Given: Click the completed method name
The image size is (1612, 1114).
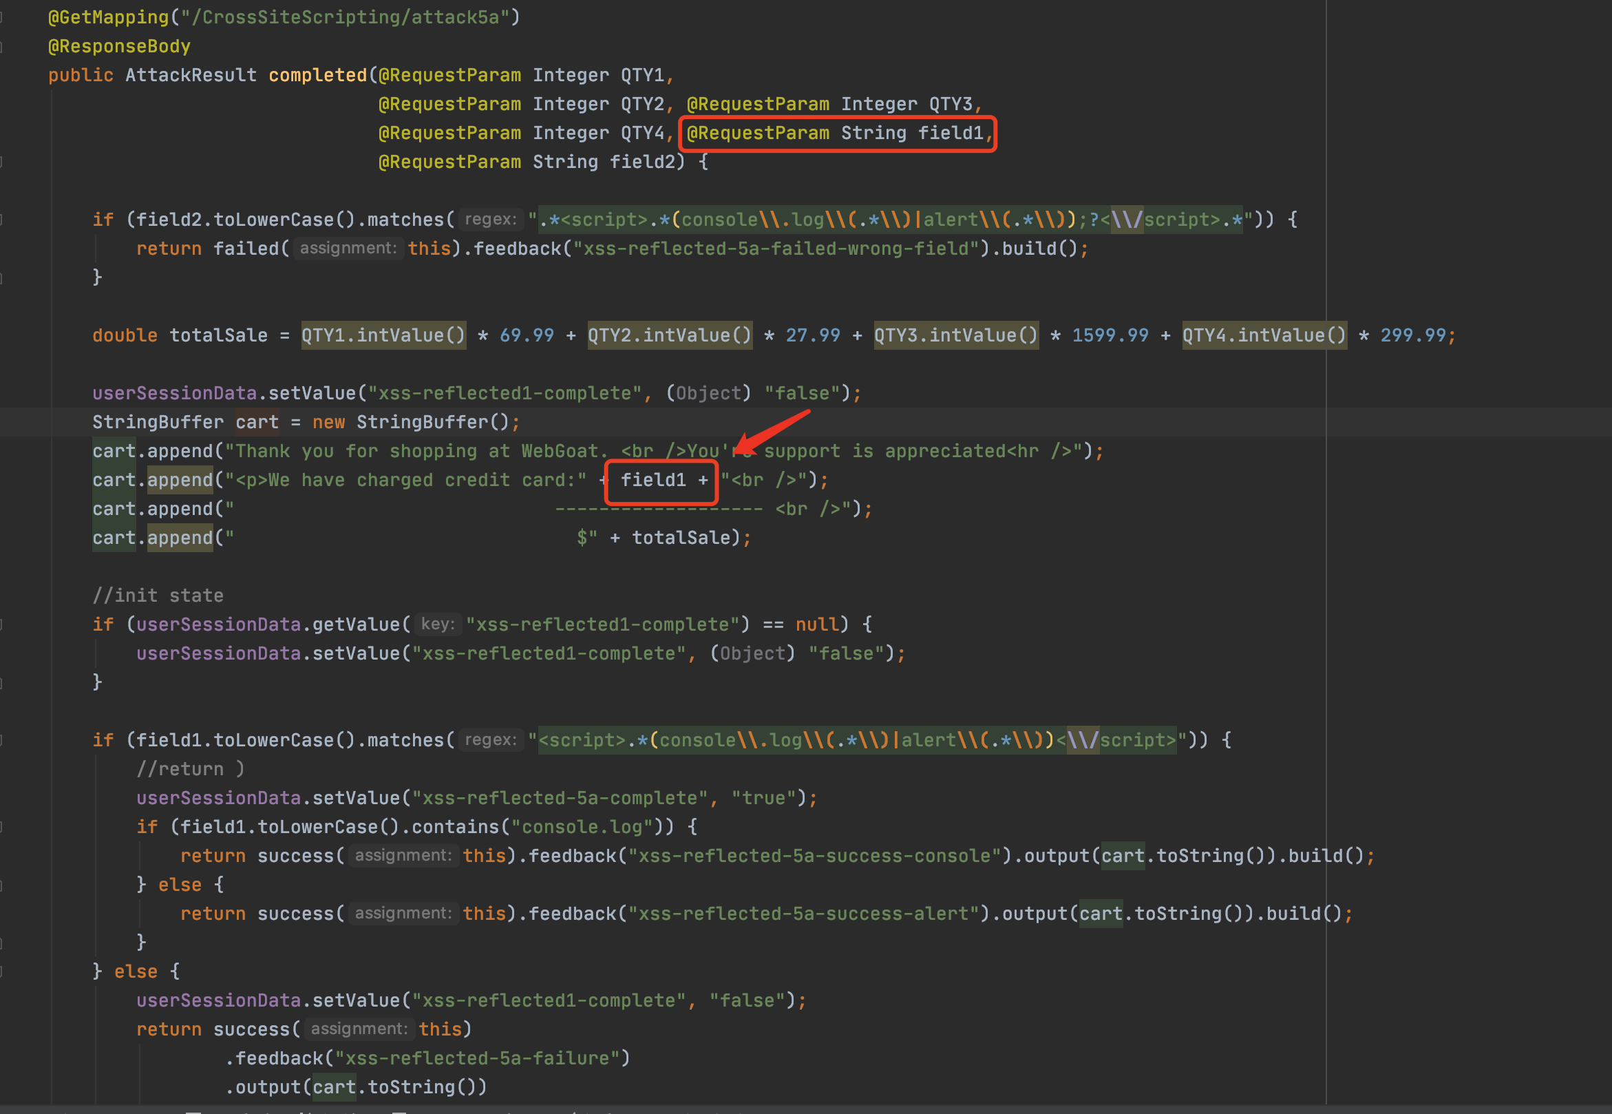Looking at the screenshot, I should 317,75.
